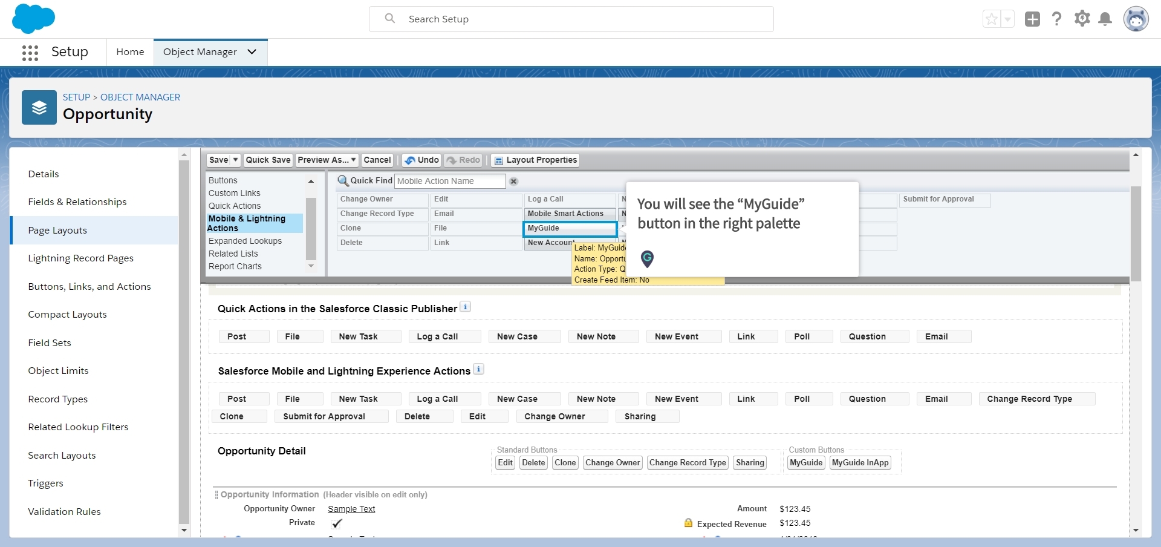Select Quick Actions in the palette list
1161x547 pixels.
click(235, 206)
